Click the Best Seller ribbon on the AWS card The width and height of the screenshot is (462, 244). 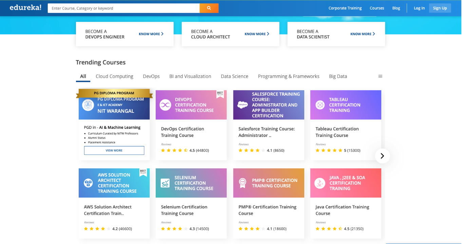click(x=143, y=172)
